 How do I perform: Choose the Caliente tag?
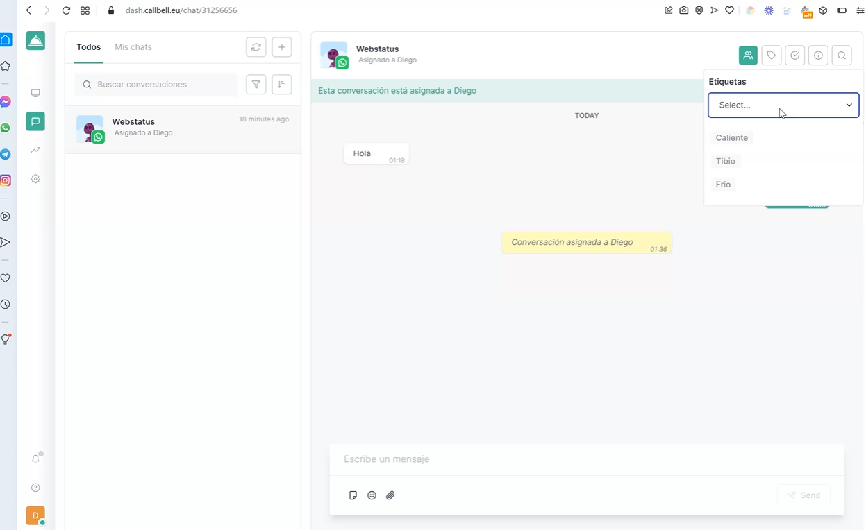point(732,138)
